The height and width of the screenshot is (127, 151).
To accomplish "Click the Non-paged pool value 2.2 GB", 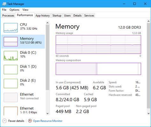I will point(83,111).
